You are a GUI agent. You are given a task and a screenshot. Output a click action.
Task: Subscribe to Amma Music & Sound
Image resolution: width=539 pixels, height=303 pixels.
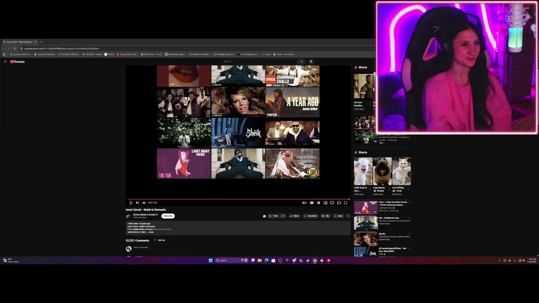168,216
